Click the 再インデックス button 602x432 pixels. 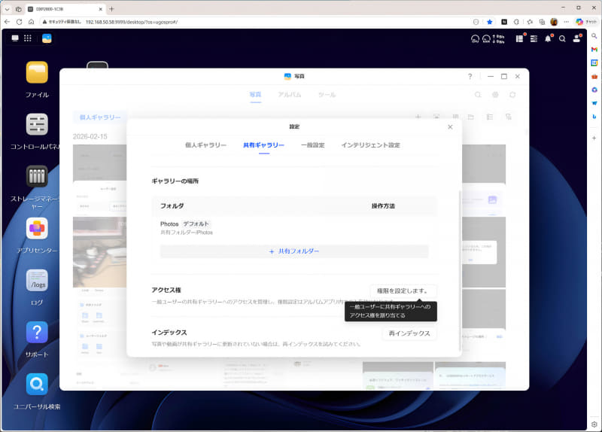[x=409, y=333]
